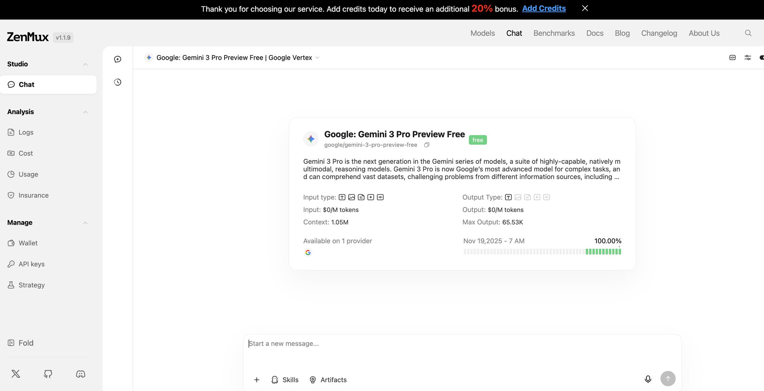Toggle the switch at top-right of chat header
Viewport: 764px width, 391px height.
pyautogui.click(x=761, y=57)
